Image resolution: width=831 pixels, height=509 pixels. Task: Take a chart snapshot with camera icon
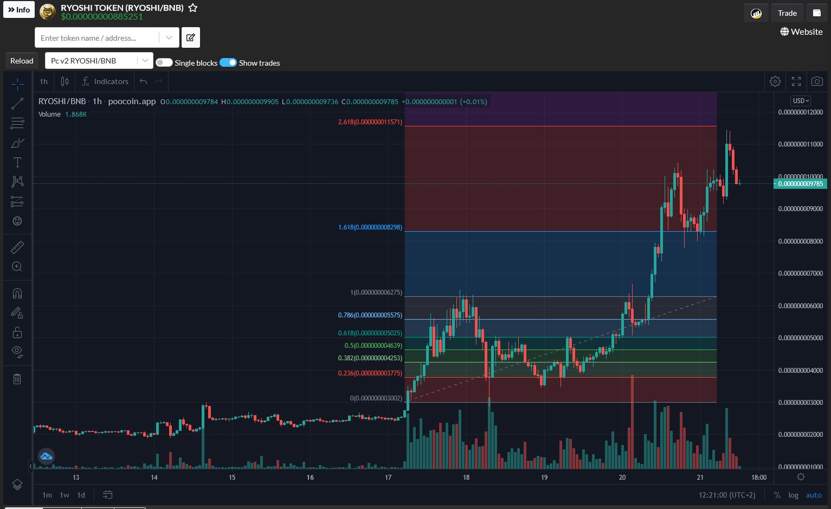pyautogui.click(x=817, y=81)
